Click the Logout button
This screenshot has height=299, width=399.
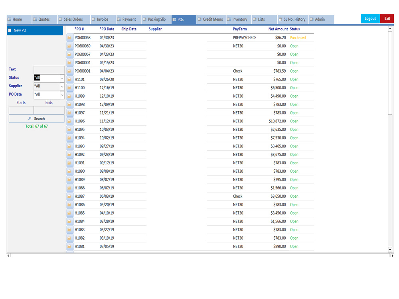tap(370, 19)
